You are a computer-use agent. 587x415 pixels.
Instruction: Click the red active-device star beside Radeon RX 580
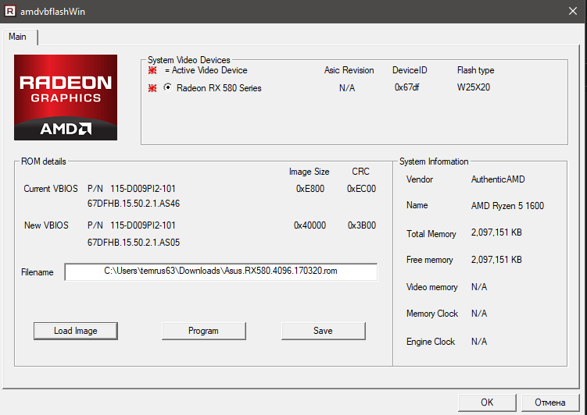[152, 88]
